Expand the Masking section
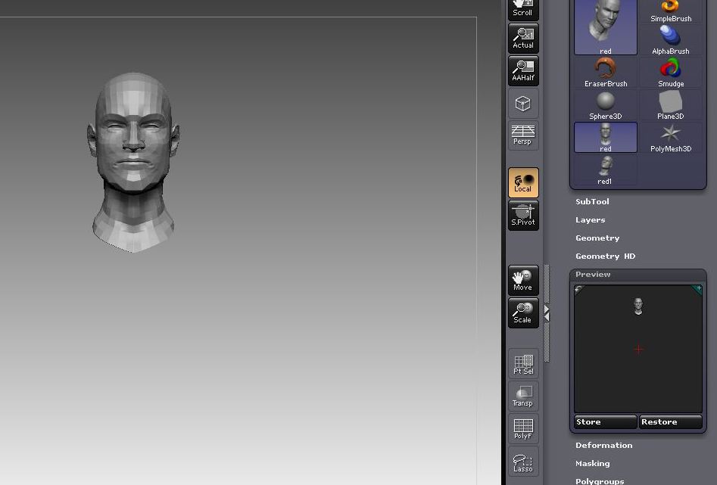 (593, 464)
